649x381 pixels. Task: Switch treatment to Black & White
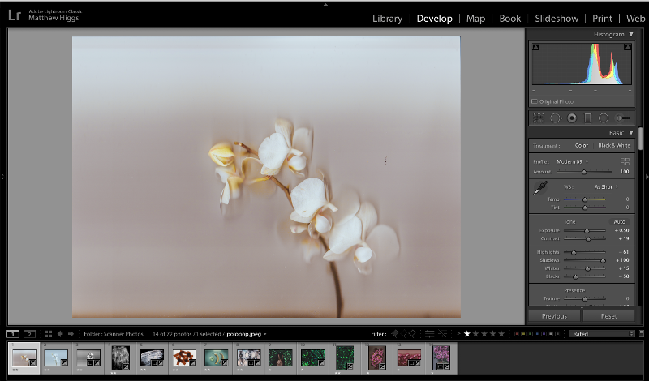[614, 145]
